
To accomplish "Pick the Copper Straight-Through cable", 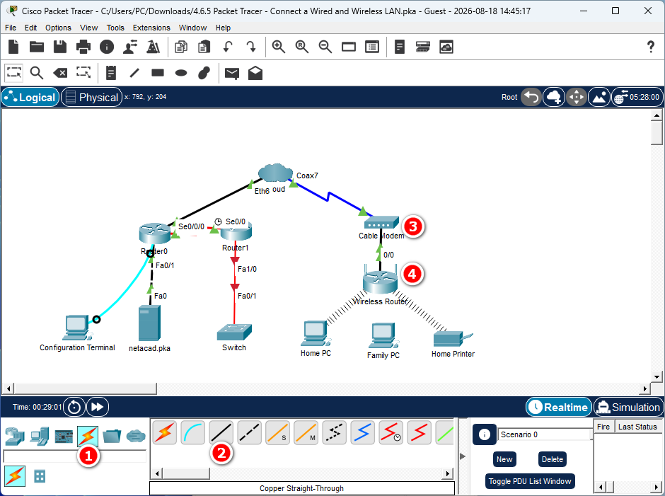I will 221,433.
